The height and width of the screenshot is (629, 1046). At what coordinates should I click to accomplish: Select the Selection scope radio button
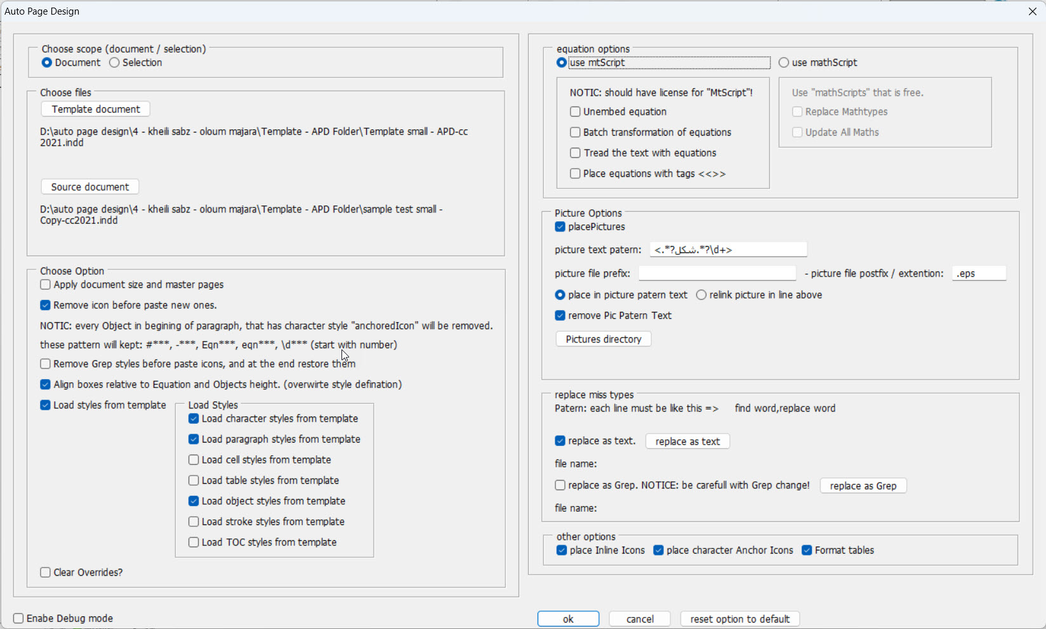tap(114, 63)
